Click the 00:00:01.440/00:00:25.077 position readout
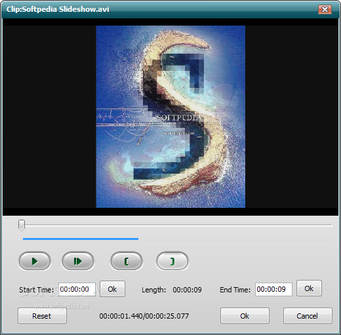Image resolution: width=341 pixels, height=335 pixels. coord(144,316)
